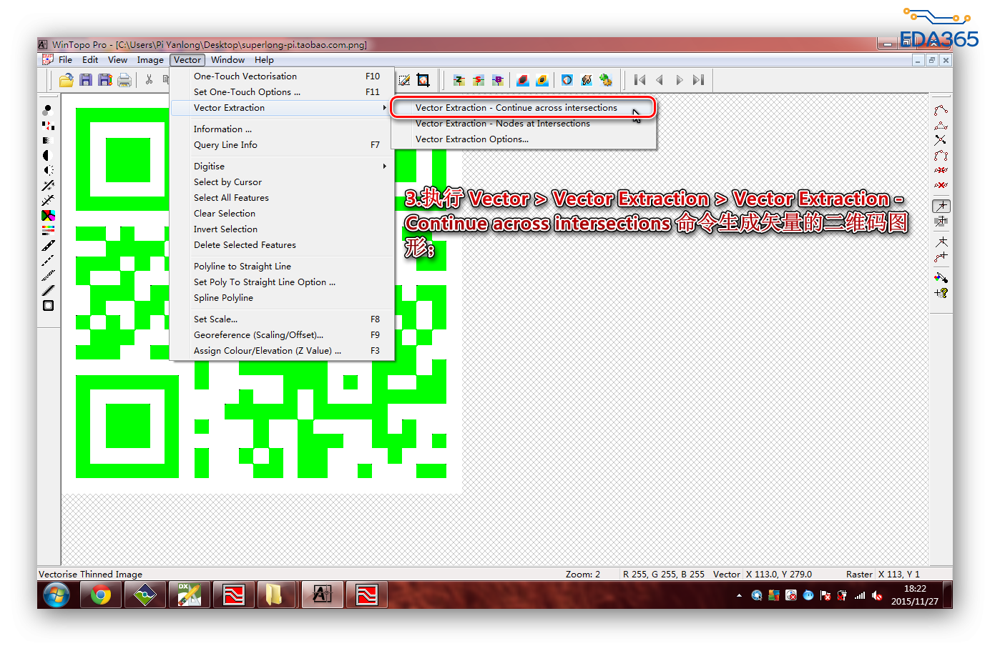Click the pencil edit raster toolbar icon
Image resolution: width=990 pixels, height=646 pixels.
(x=404, y=80)
